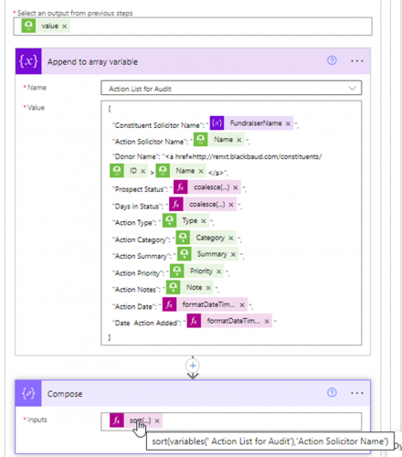Click the Compose Inputs field
The image size is (402, 457).
tap(231, 421)
